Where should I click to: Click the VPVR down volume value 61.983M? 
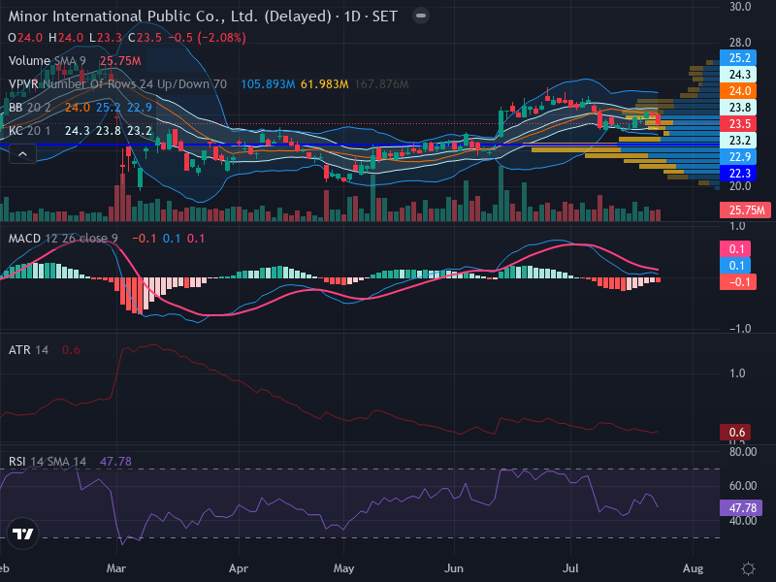point(324,84)
